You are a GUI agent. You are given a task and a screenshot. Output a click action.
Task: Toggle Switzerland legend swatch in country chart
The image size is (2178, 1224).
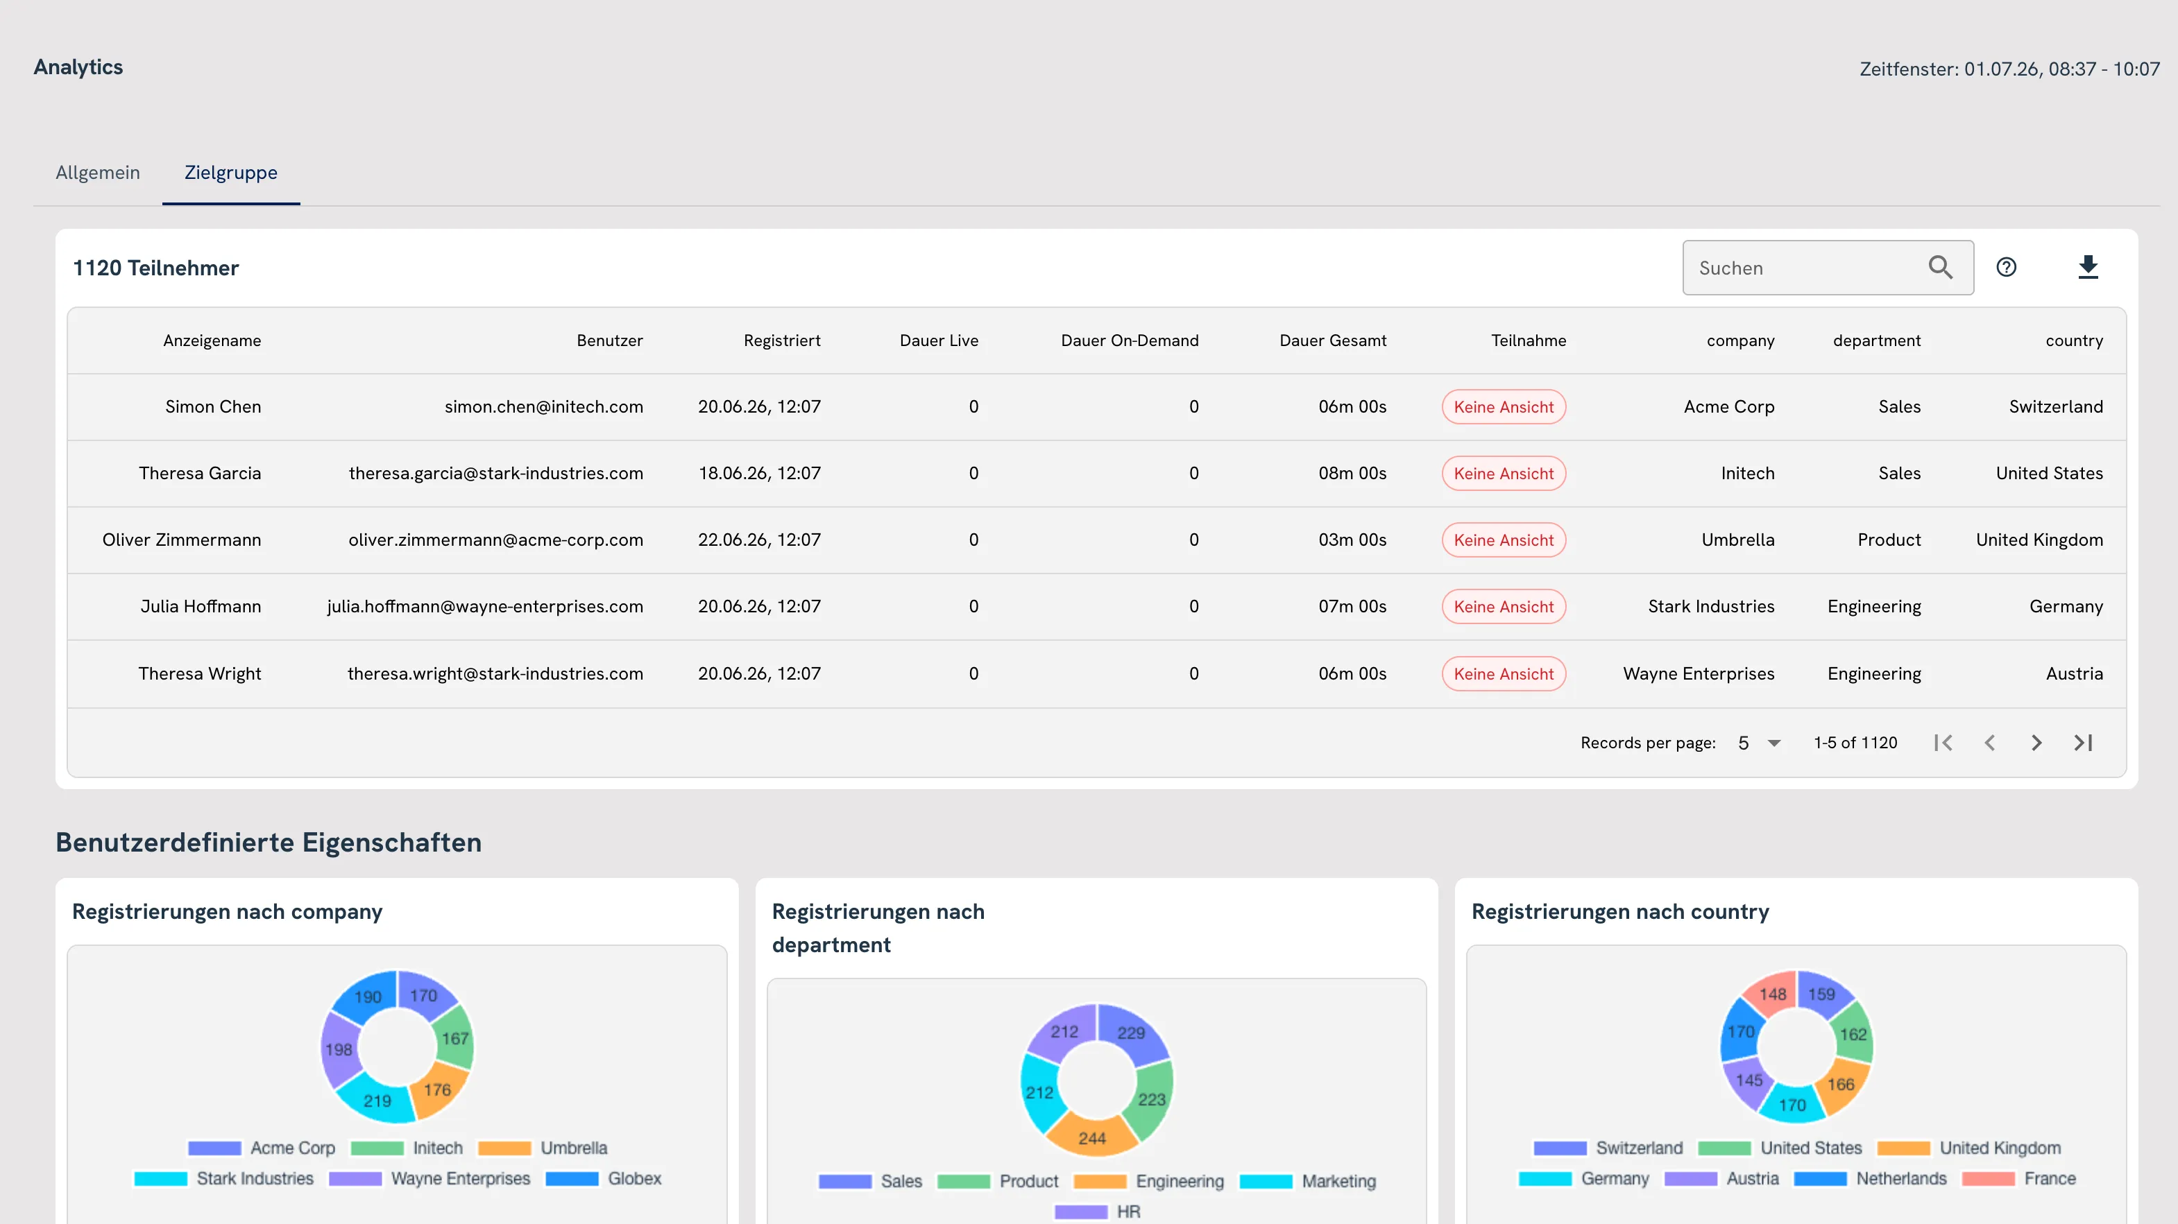[1560, 1148]
